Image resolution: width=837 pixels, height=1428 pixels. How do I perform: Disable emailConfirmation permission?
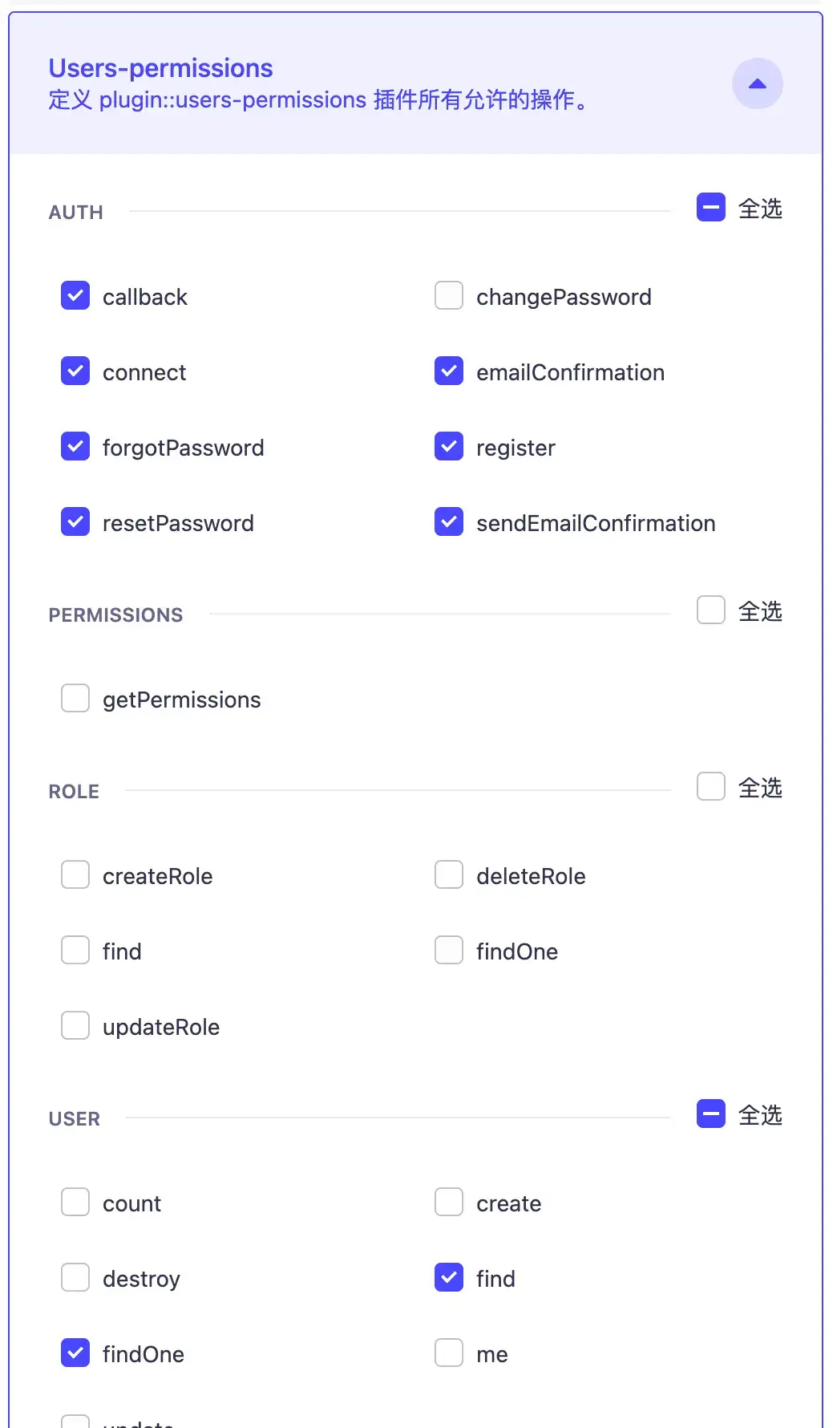449,371
